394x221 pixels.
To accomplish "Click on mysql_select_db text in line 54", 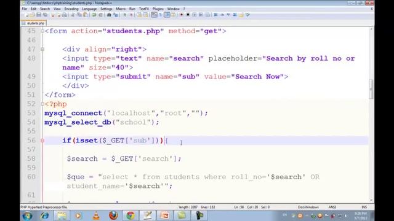I will point(78,122).
